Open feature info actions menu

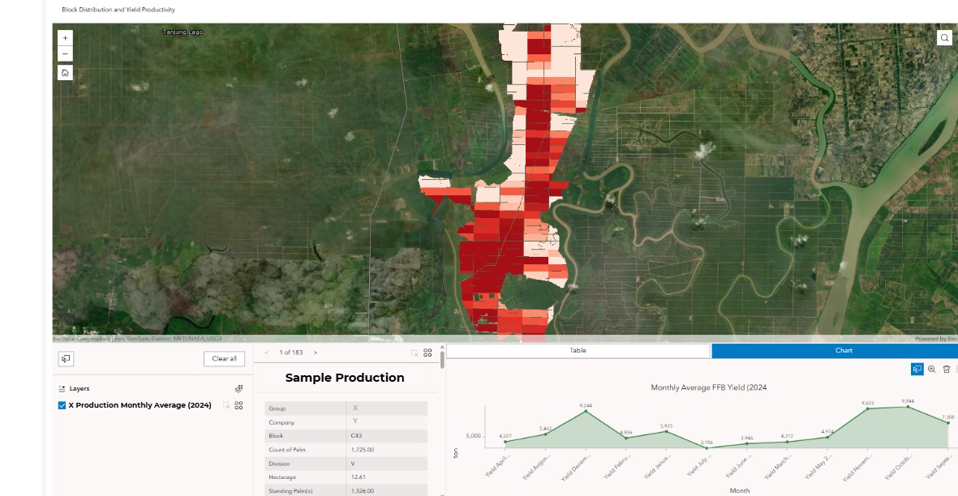point(427,353)
